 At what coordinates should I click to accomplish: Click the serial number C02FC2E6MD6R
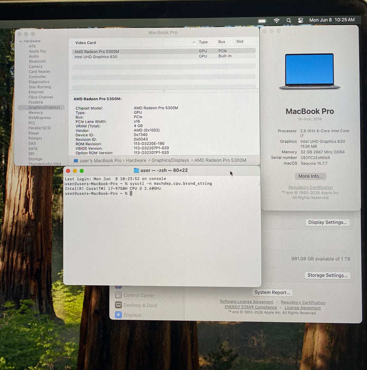[315, 158]
